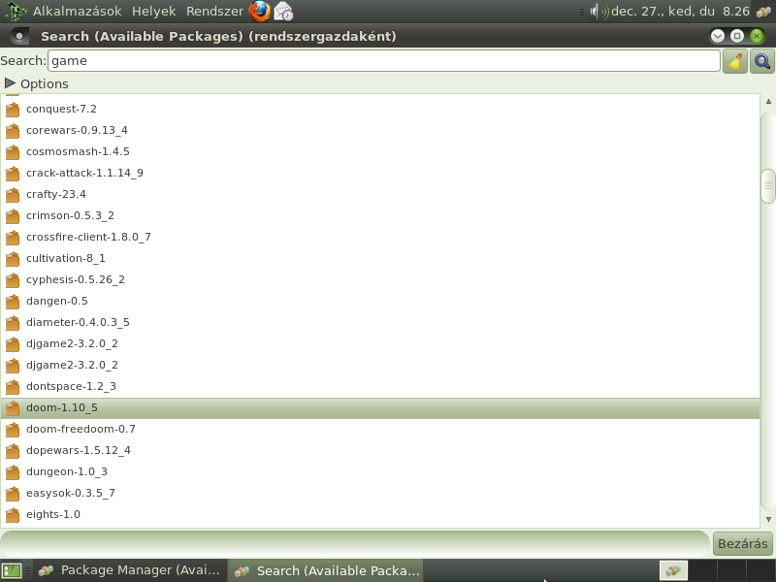Launch Firefox from the top panel

[x=259, y=11]
